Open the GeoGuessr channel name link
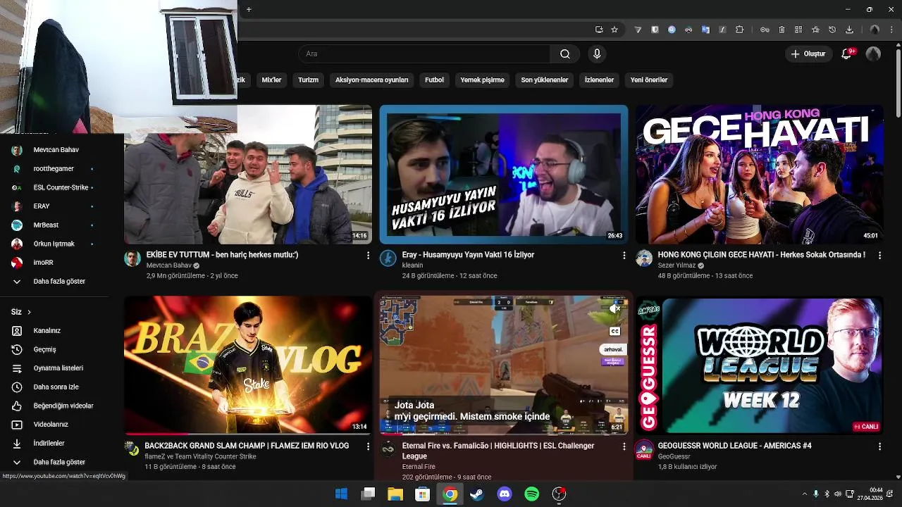The image size is (902, 507). point(674,456)
